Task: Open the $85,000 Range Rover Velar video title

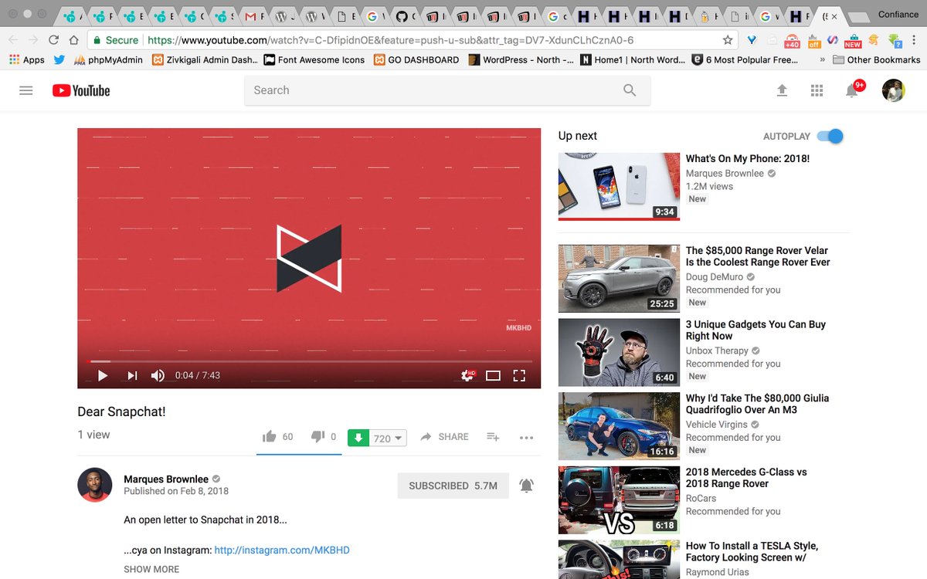Action: coord(758,256)
